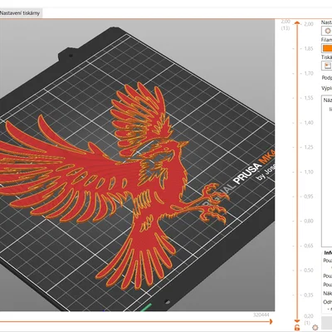Pick the orange filament color swatch
Image resolution: width=332 pixels, height=332 pixels.
(x=327, y=48)
